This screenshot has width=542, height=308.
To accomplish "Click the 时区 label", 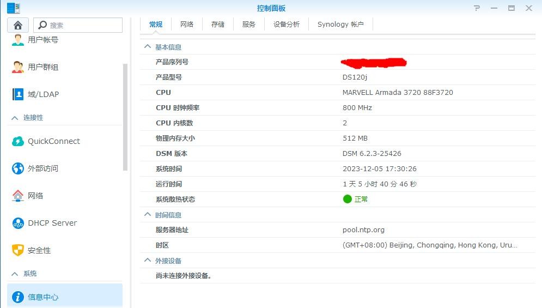I will point(162,245).
